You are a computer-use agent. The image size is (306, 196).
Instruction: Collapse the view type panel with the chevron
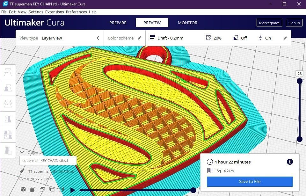tap(98, 38)
